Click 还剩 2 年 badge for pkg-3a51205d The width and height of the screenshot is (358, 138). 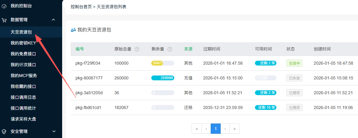point(266,93)
